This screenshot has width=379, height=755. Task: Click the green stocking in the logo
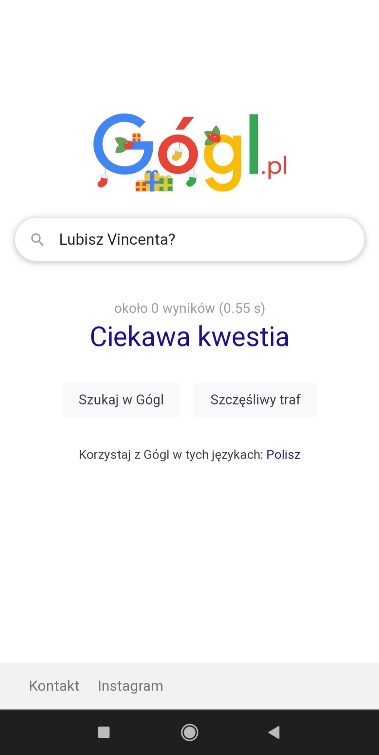point(192,180)
